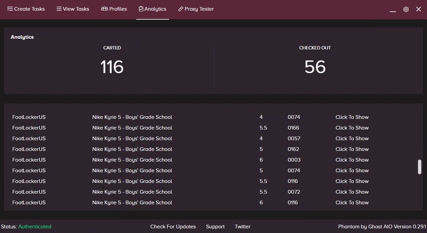The width and height of the screenshot is (427, 233).
Task: Click the CARTED label
Action: pos(112,48)
